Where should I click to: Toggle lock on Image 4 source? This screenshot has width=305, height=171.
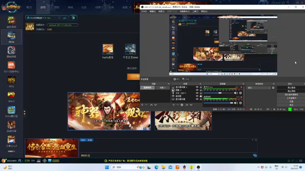(201, 90)
